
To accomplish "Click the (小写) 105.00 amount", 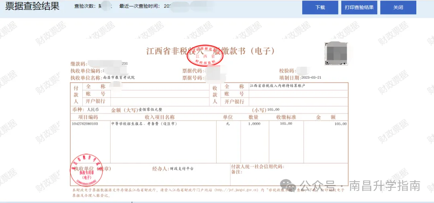I will pos(266,110).
